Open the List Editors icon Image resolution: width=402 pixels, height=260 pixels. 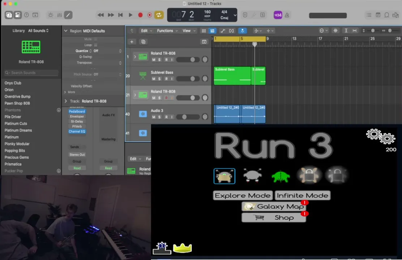pyautogui.click(x=369, y=15)
